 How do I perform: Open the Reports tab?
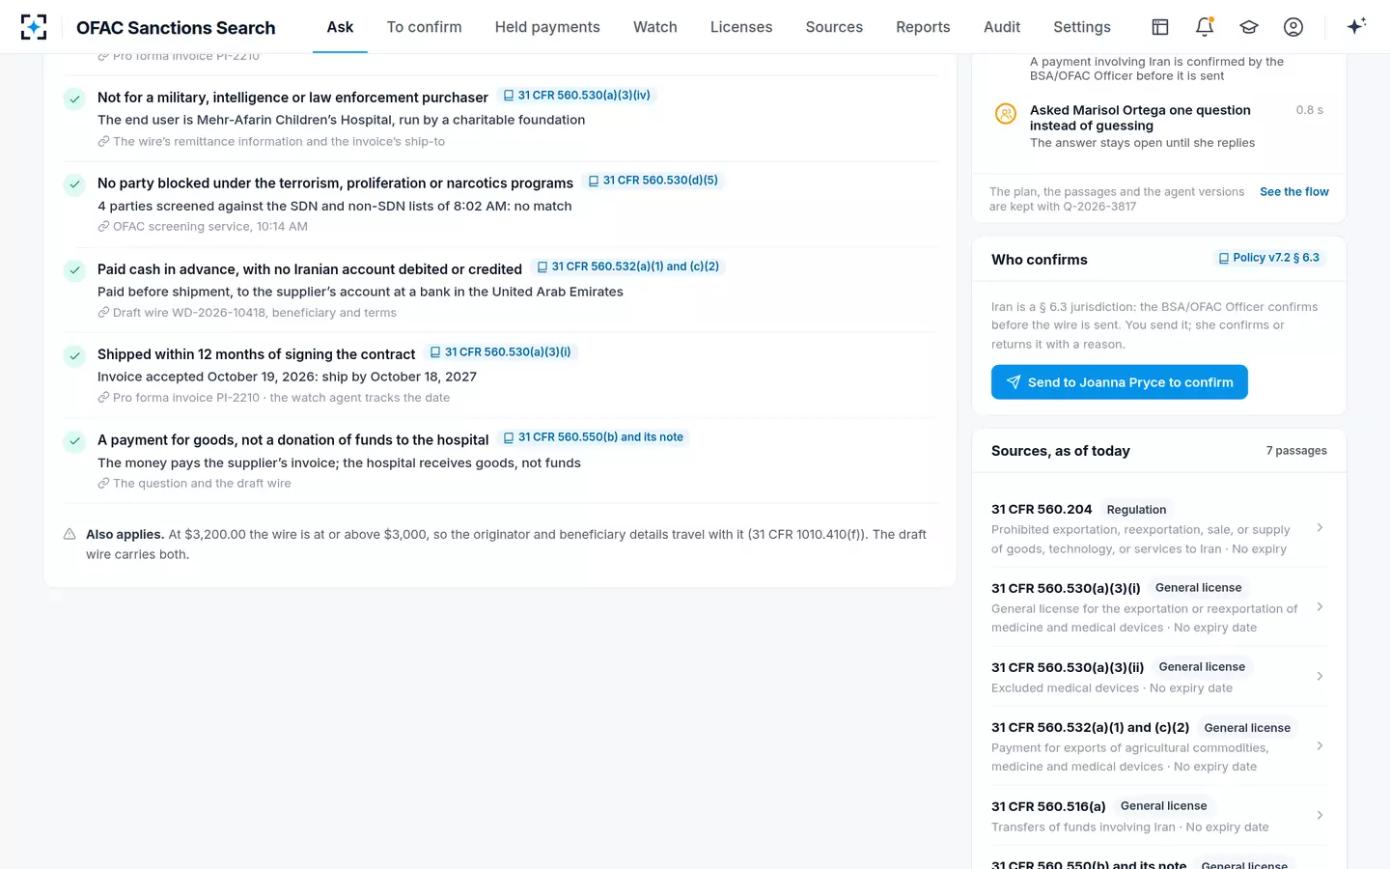[x=923, y=27]
